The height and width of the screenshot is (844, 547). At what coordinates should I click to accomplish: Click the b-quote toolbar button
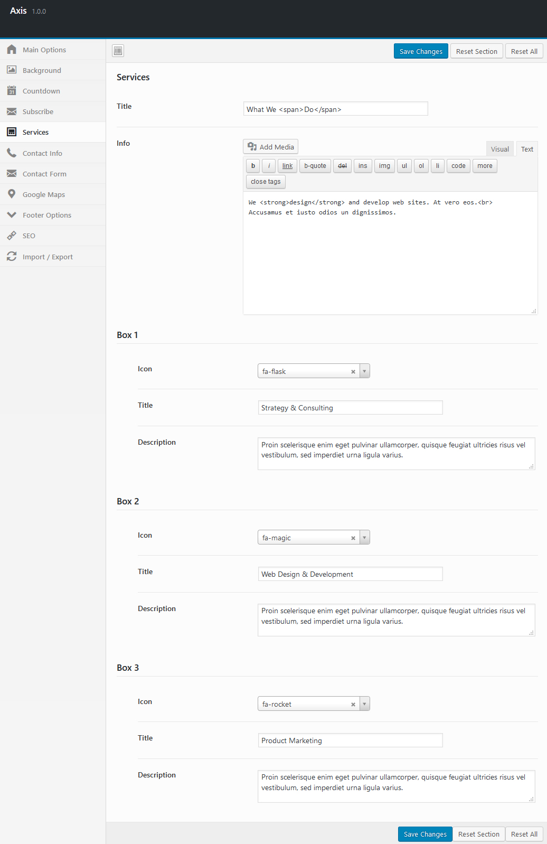315,166
